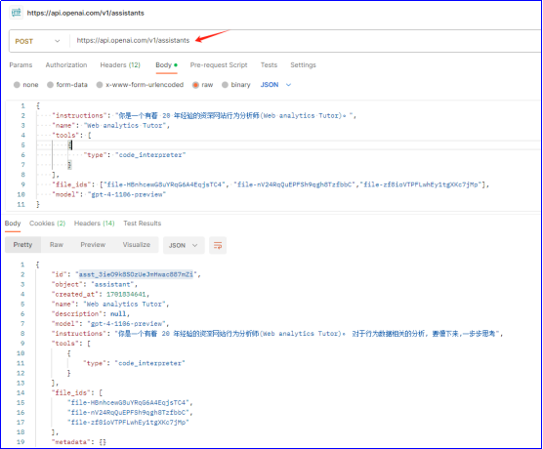Viewport: 543px width, 449px height.
Task: Show the Cookies (2) response tab
Action: tap(48, 224)
